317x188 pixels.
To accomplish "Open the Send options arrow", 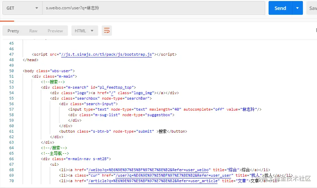I will (297, 8).
